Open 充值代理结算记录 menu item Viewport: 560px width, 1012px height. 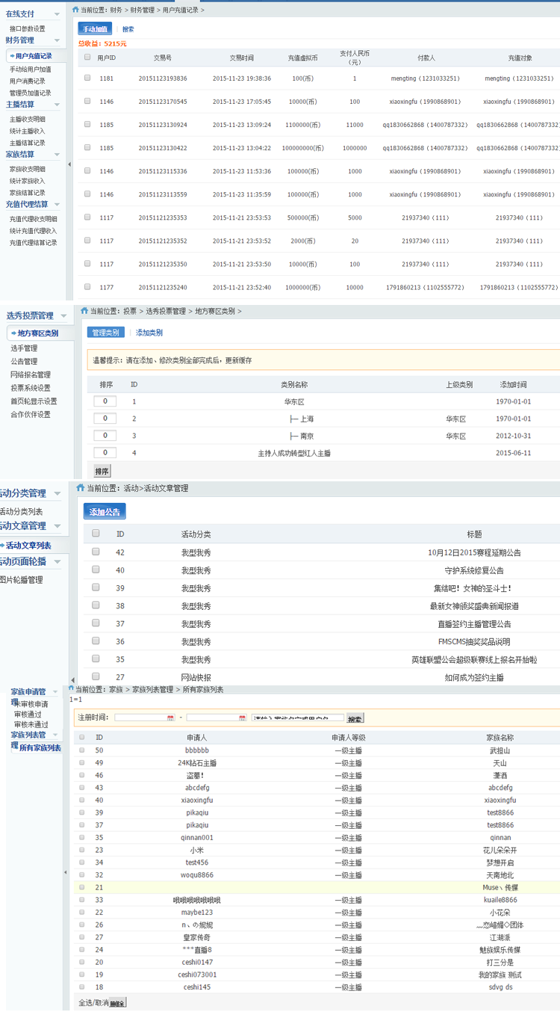[34, 242]
